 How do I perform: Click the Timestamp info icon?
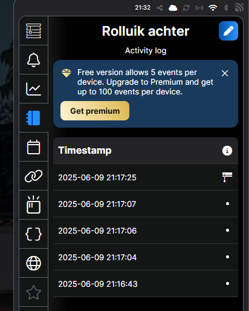[x=227, y=151]
